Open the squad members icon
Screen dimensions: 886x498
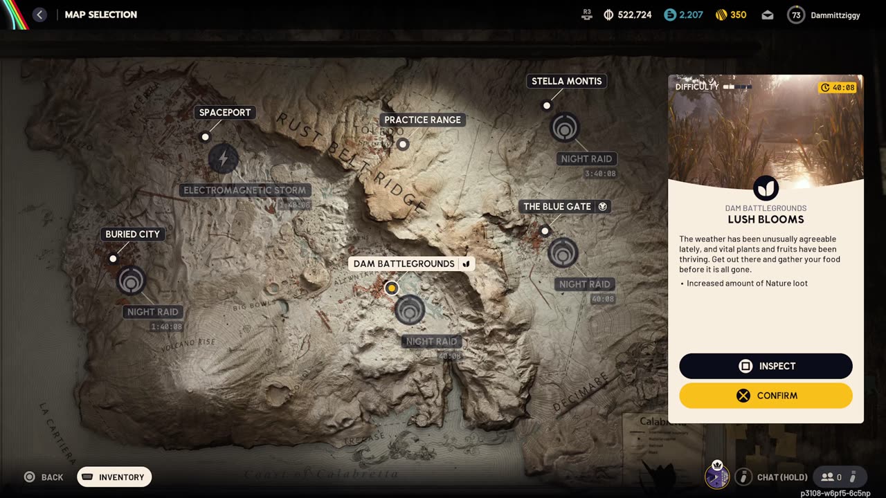point(828,477)
